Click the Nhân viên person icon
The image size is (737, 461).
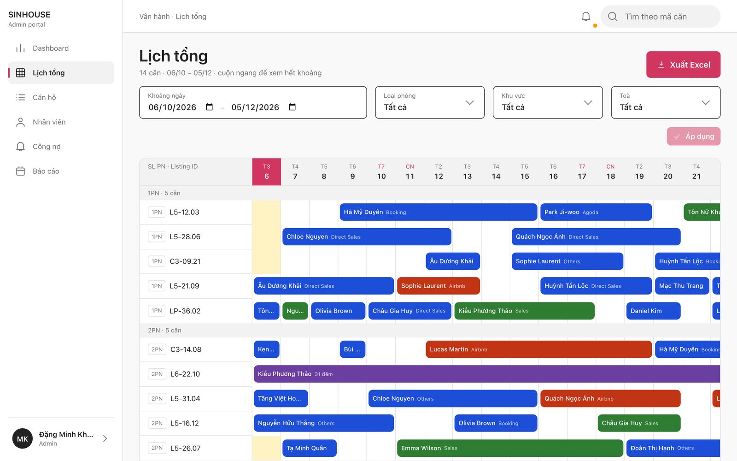pyautogui.click(x=20, y=122)
